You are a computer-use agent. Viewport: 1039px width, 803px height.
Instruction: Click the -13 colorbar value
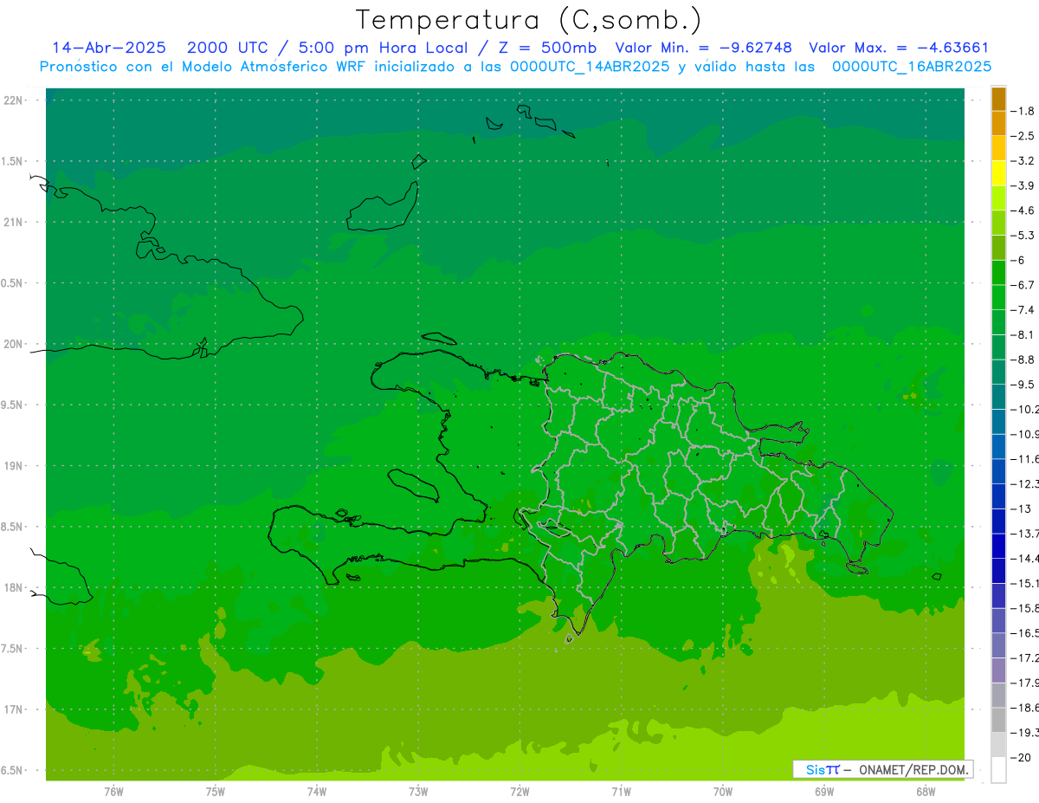[1022, 508]
